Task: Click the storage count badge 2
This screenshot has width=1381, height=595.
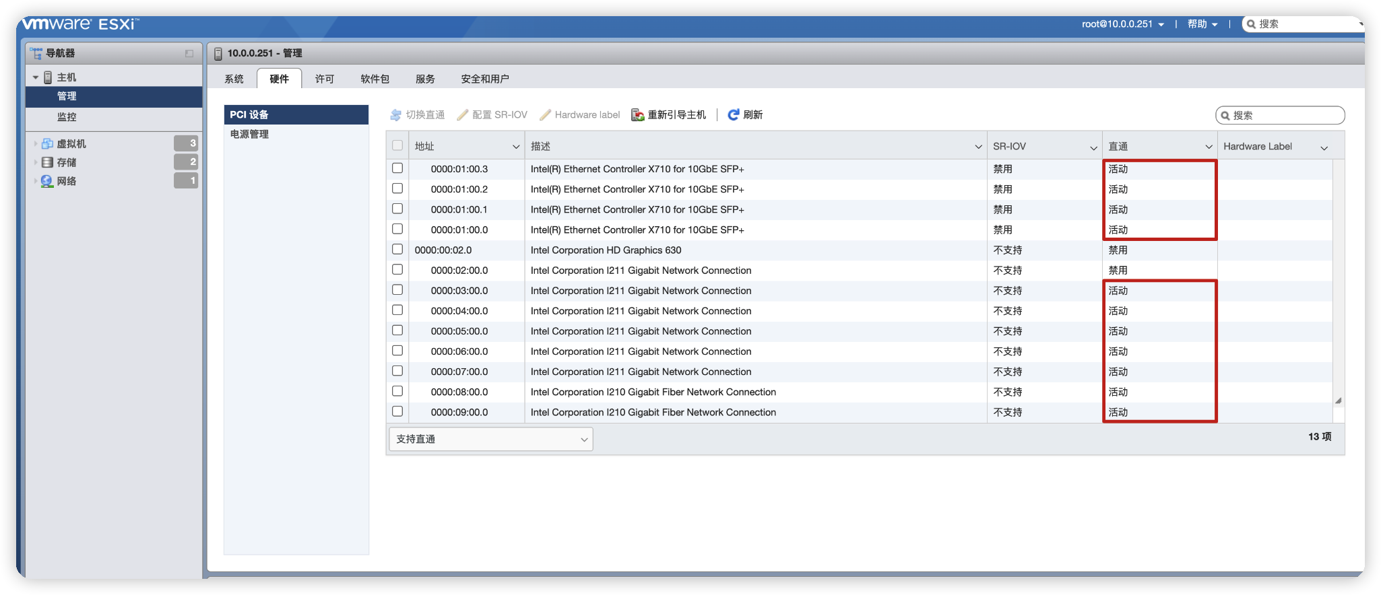Action: (x=186, y=162)
